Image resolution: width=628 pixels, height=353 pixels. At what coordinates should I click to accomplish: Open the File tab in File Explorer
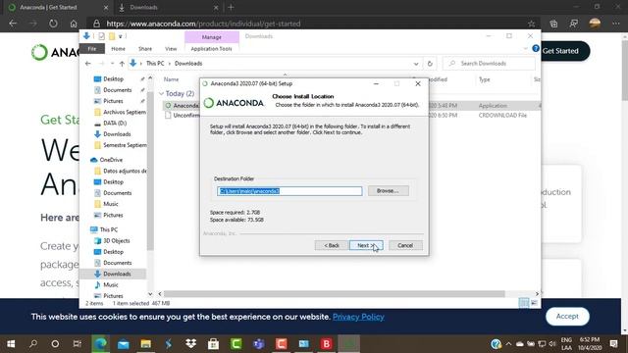(92, 48)
